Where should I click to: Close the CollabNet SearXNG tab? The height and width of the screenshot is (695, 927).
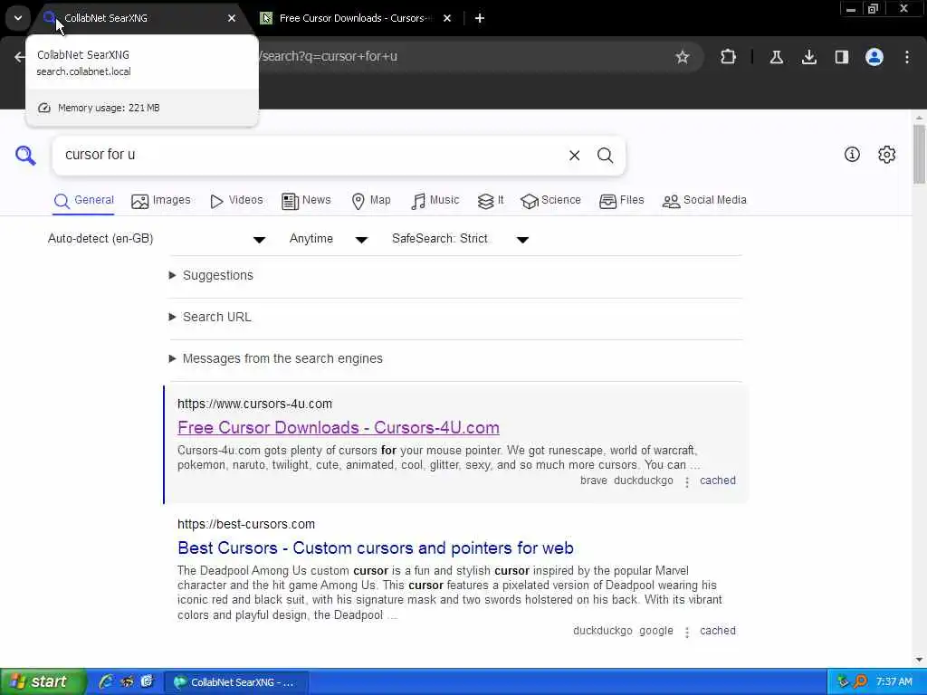(x=232, y=18)
